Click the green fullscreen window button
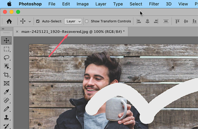Screen dimensions: 198x129 pos(18,12)
